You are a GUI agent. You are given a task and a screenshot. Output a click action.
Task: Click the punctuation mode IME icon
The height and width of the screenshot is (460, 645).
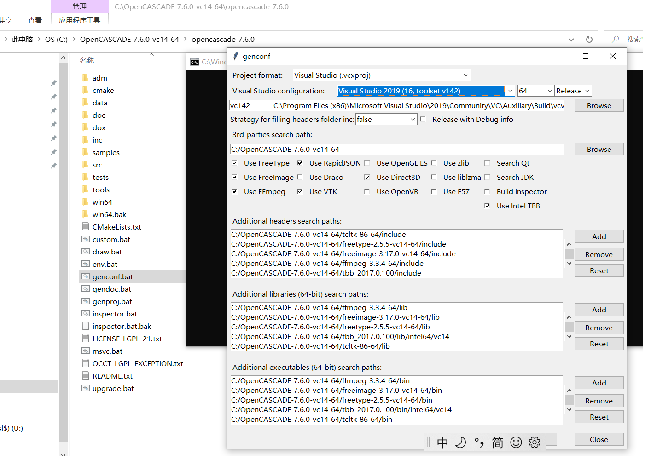479,442
